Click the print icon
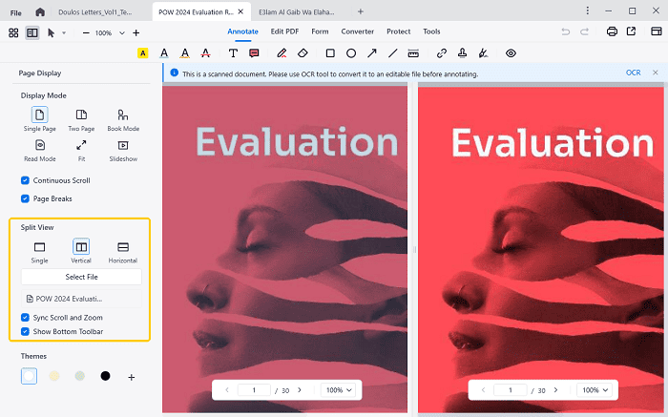 (x=612, y=31)
